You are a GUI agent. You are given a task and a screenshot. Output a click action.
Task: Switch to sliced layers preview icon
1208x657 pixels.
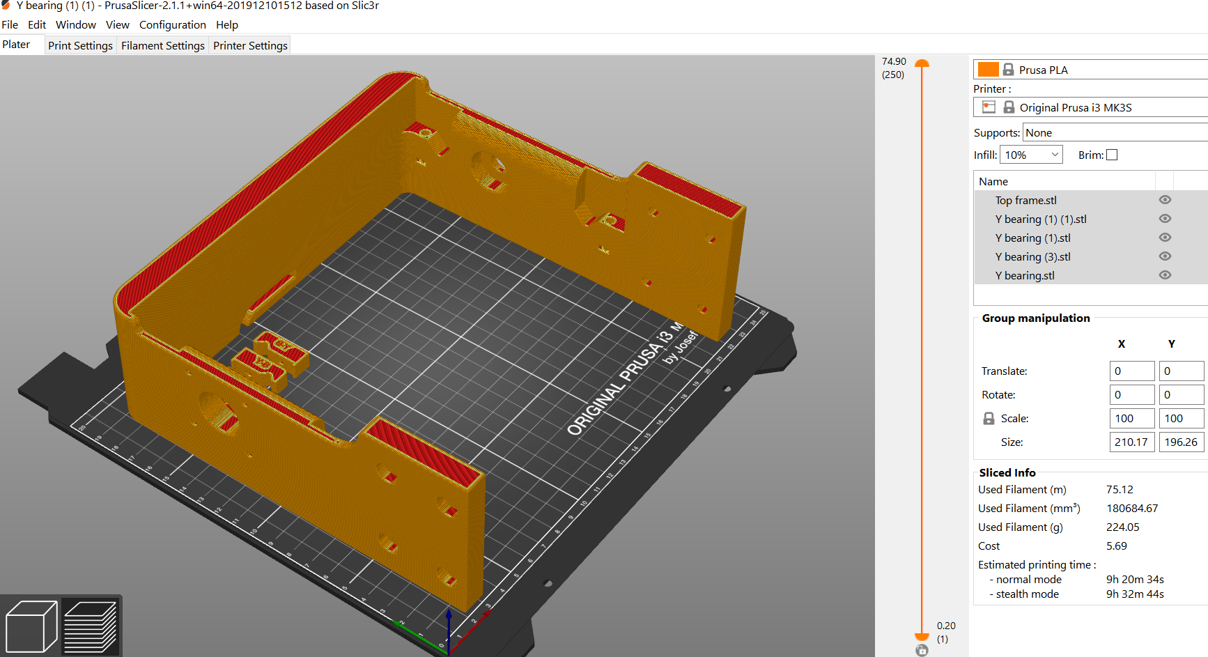(x=91, y=626)
